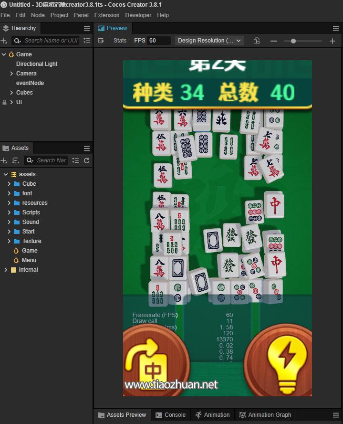Click the add asset plus icon
The image size is (343, 424).
pyautogui.click(x=4, y=160)
